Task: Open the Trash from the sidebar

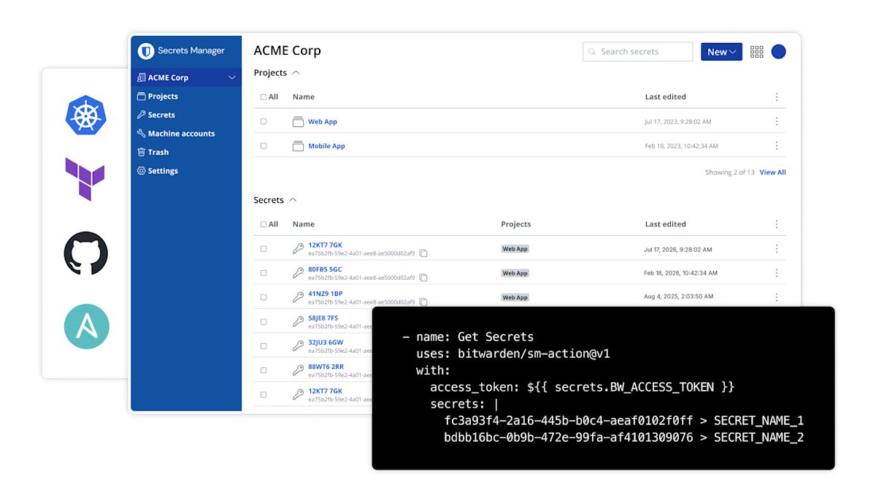Action: click(157, 152)
